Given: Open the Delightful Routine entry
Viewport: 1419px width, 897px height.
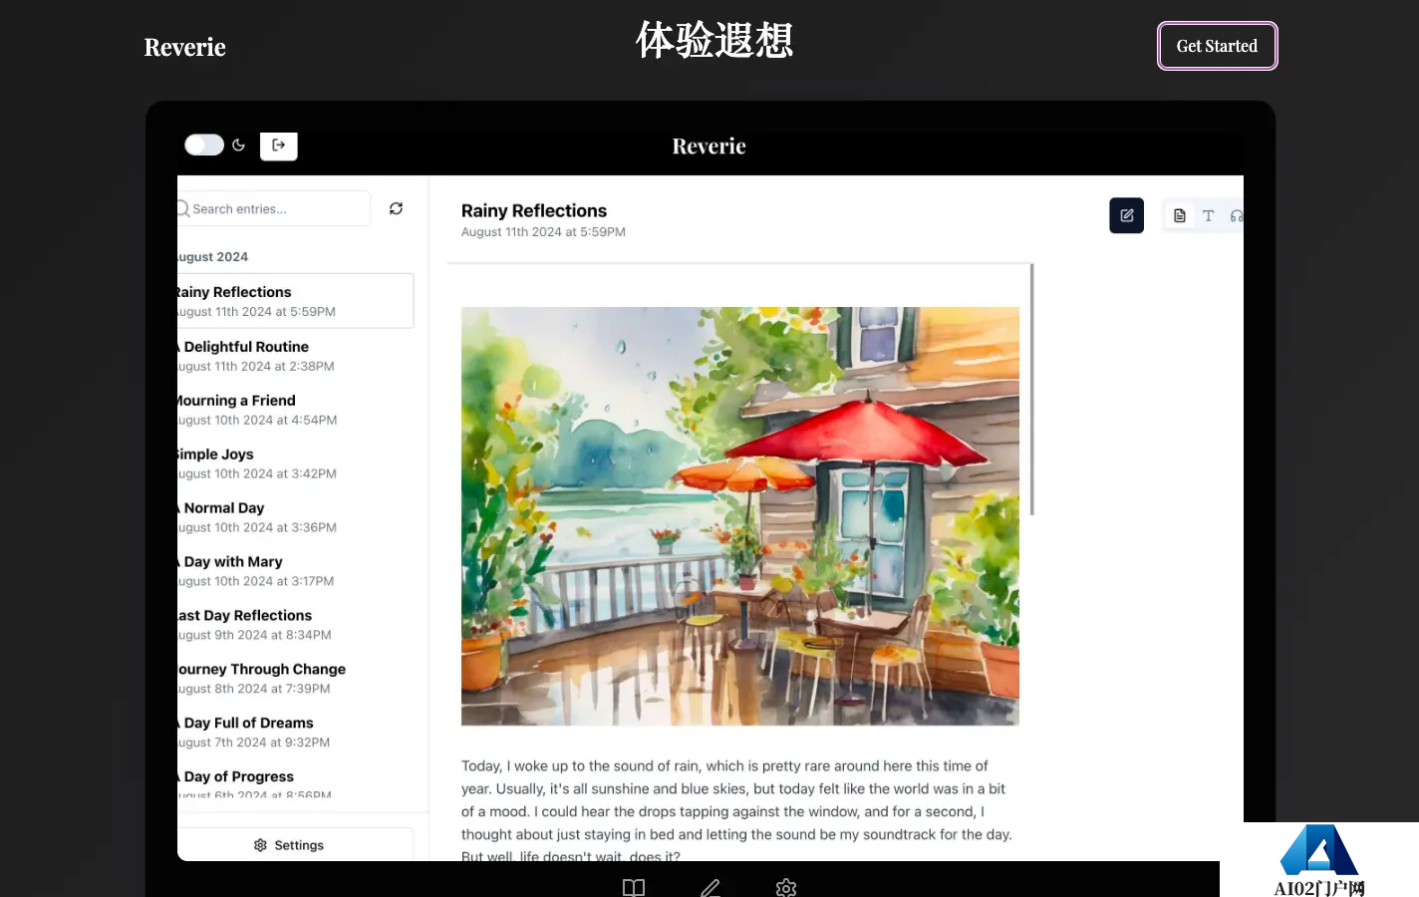Looking at the screenshot, I should tap(295, 356).
